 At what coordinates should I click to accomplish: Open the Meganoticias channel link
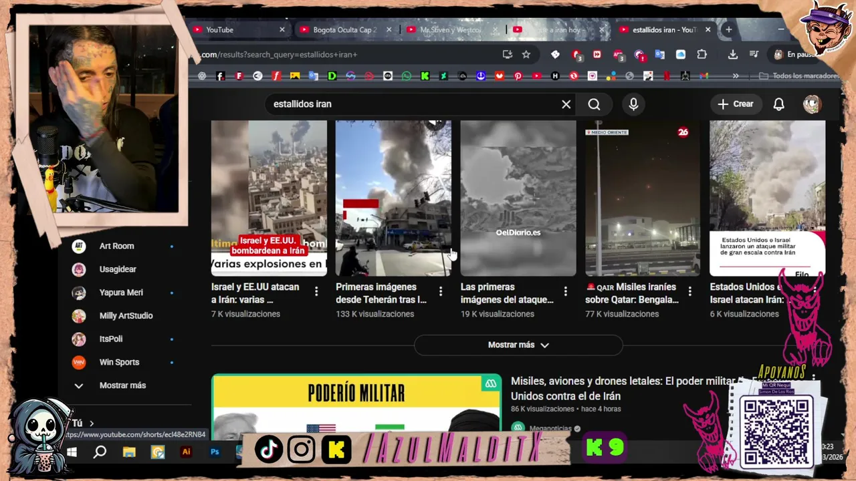(550, 428)
